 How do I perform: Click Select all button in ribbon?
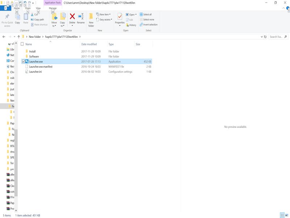(x=148, y=15)
